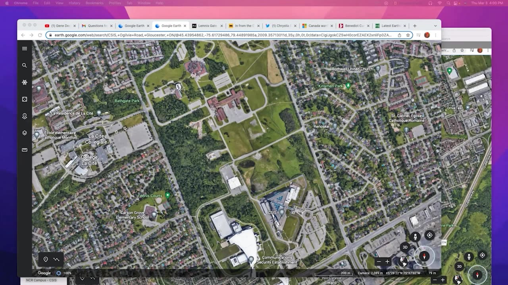Image resolution: width=508 pixels, height=285 pixels.
Task: Open the Chrome menu in menu bar
Action: pos(20,3)
